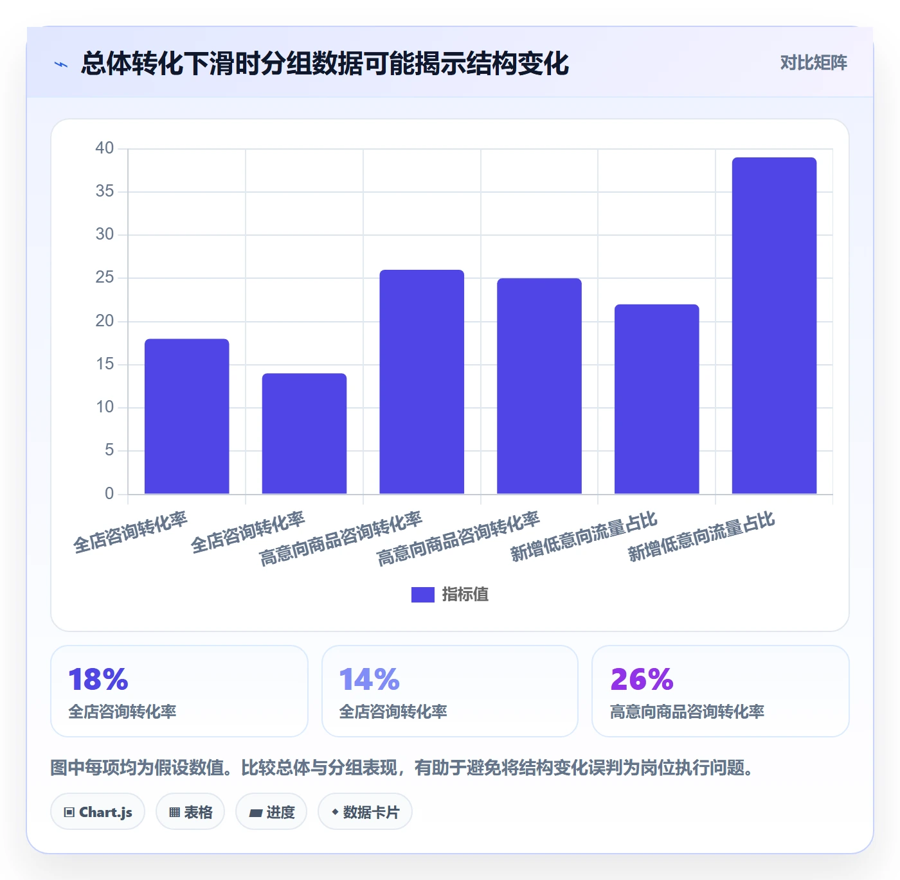Viewport: 900px width, 880px height.
Task: Click the y-axis label 25
Action: (104, 277)
